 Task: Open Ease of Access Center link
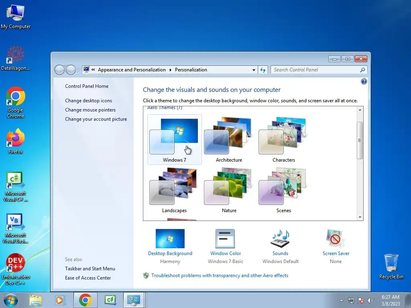88,278
